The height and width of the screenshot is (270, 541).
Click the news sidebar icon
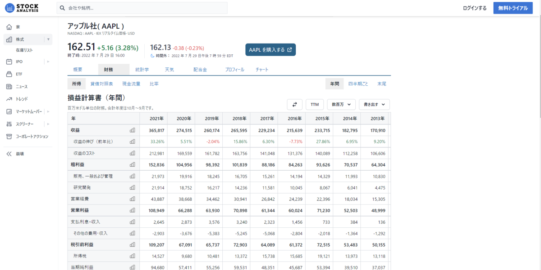click(9, 86)
